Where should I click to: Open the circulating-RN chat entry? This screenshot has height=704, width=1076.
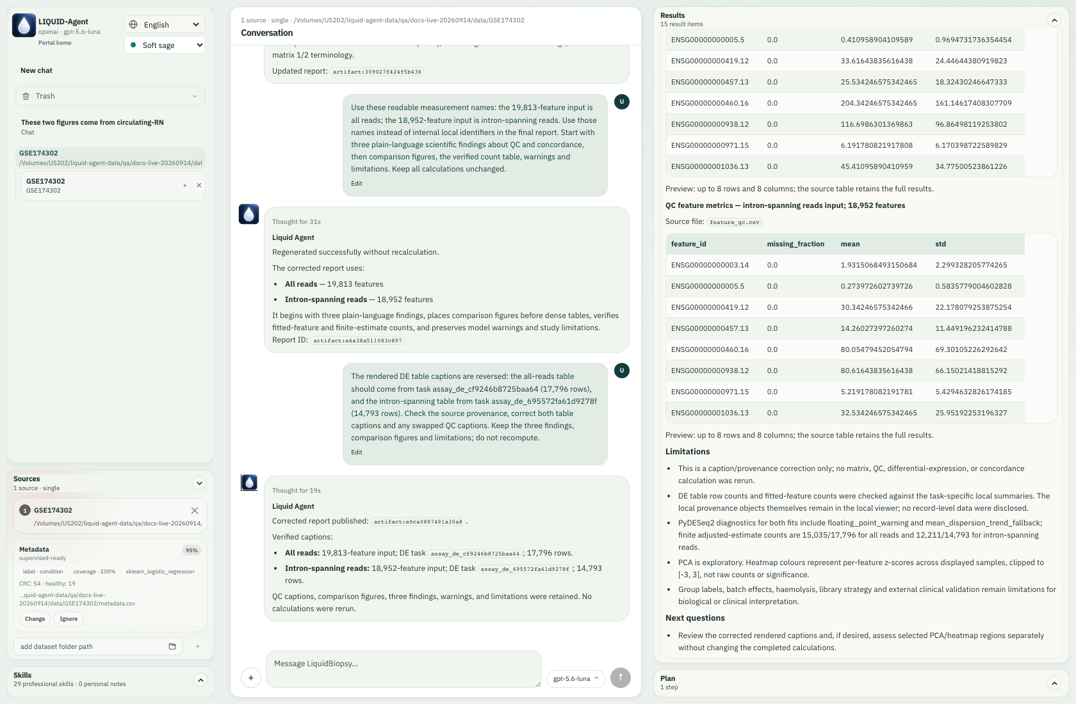pos(110,127)
